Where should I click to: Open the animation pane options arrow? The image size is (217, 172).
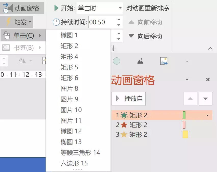[x=187, y=80]
